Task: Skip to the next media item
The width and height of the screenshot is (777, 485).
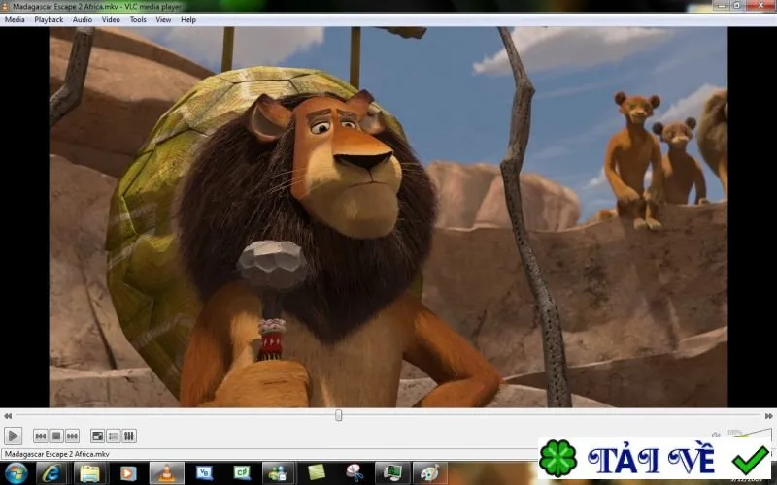Action: 72,436
